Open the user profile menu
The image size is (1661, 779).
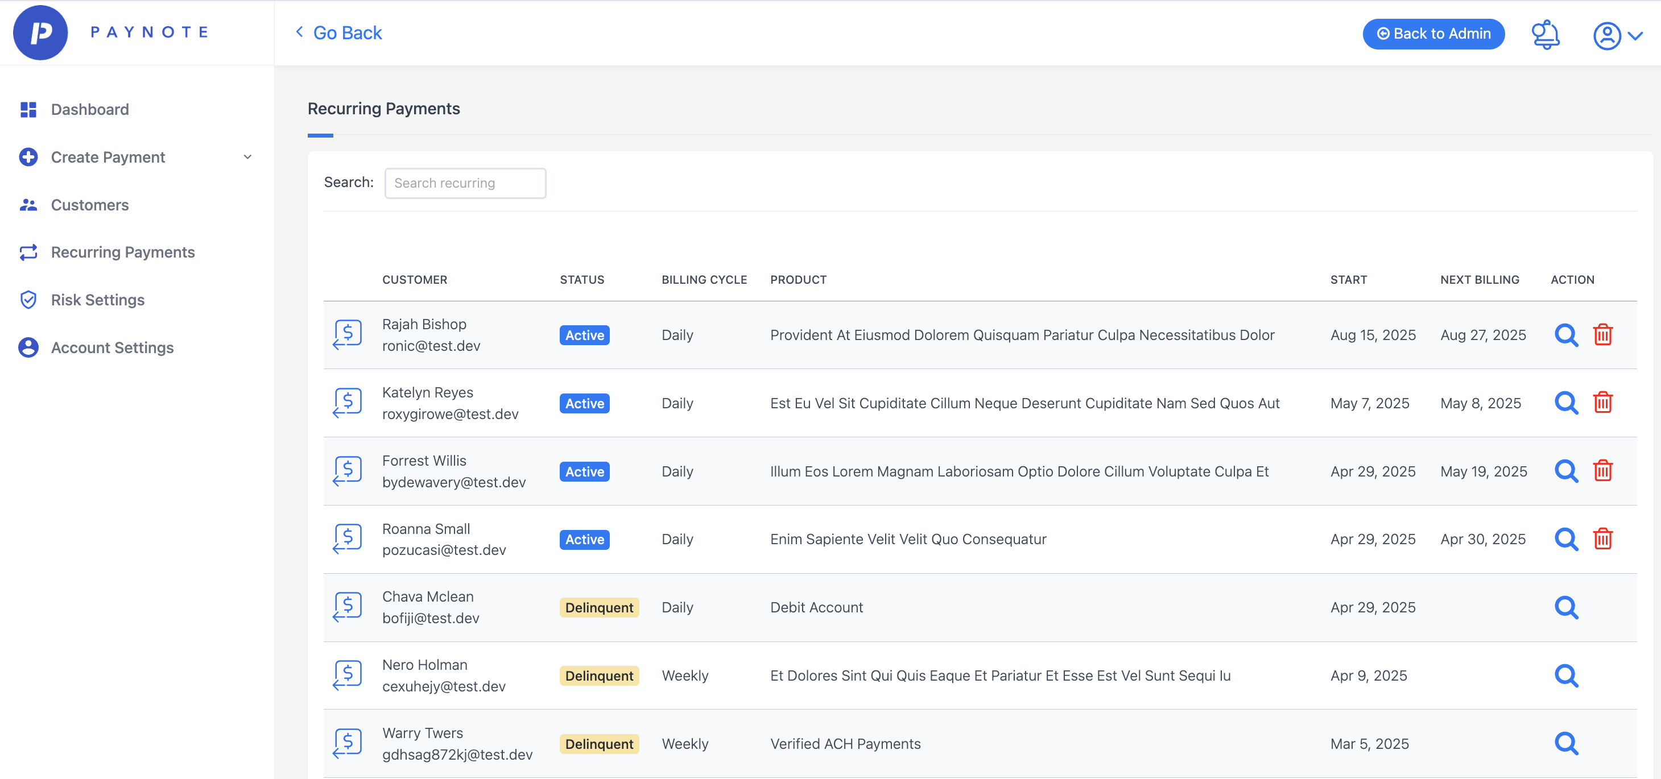point(1617,35)
